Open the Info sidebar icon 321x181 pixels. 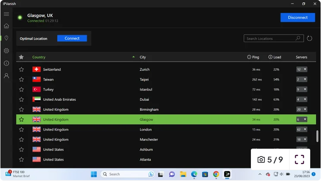6,63
